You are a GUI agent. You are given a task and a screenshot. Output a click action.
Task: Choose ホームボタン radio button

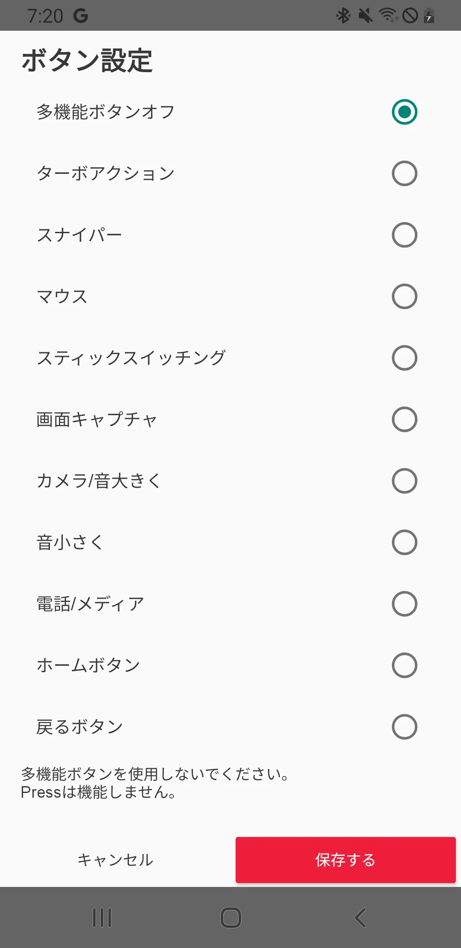pos(404,665)
